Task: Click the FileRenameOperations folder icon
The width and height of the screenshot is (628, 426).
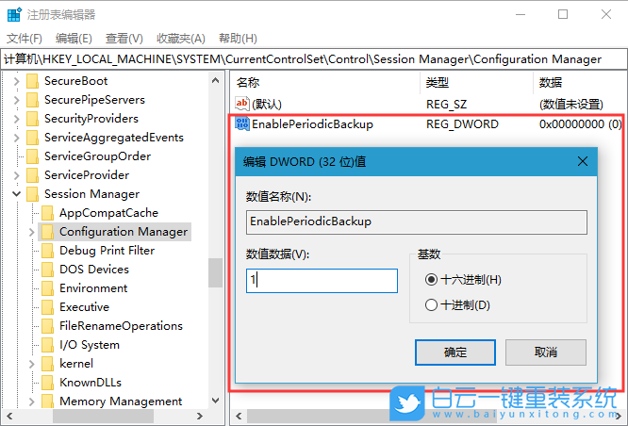Action: [x=48, y=325]
